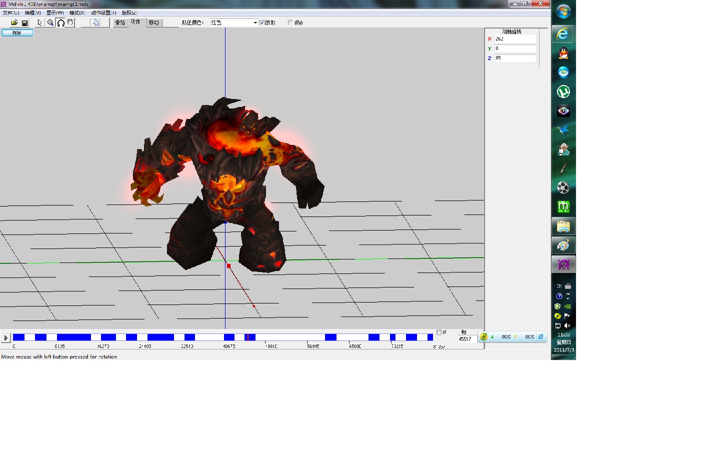Open the film reel taskbar icon
Image resolution: width=720 pixels, height=450 pixels.
click(563, 187)
